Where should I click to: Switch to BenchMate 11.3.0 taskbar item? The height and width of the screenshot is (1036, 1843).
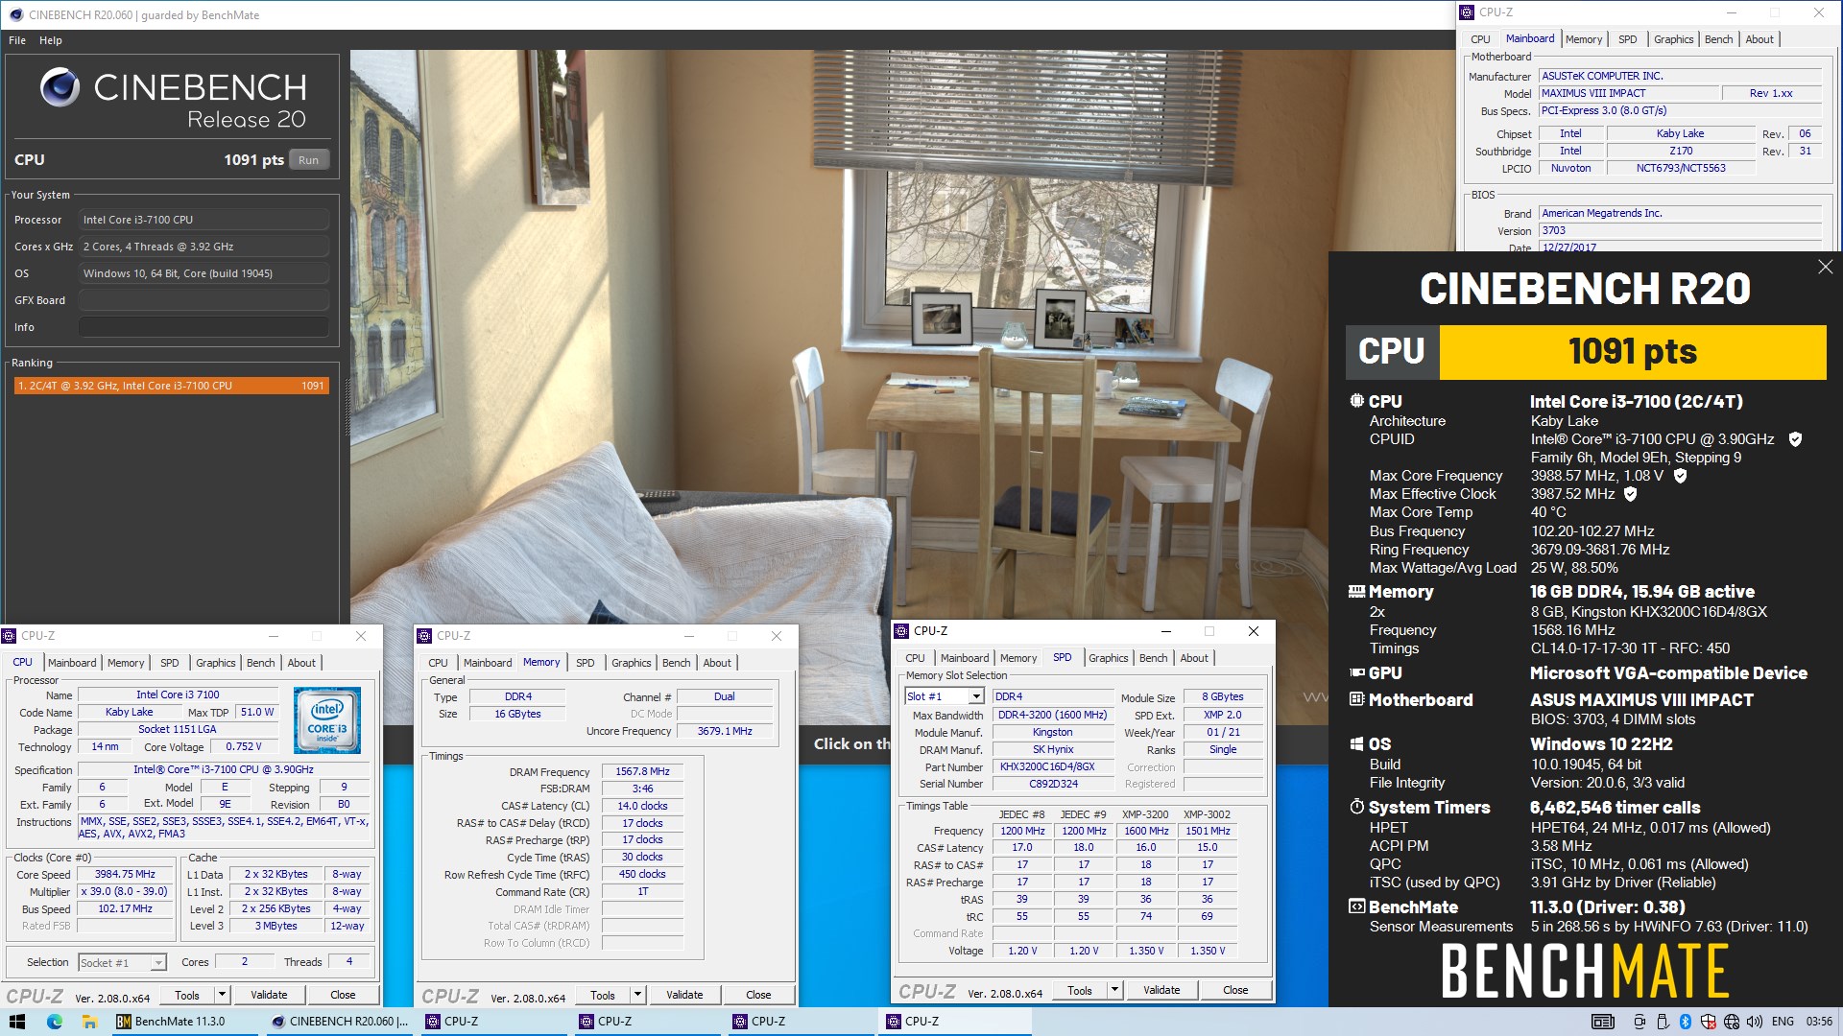pyautogui.click(x=184, y=1022)
